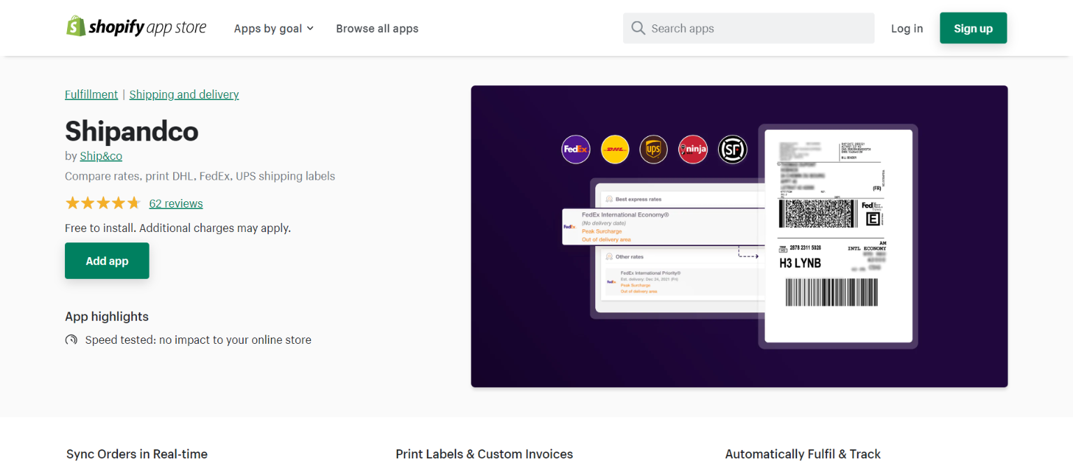The image size is (1073, 464).
Task: Open the Log in link
Action: (x=907, y=29)
